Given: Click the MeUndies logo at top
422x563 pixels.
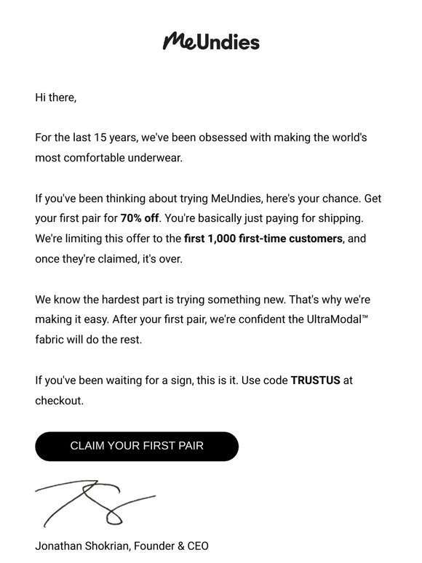Looking at the screenshot, I should tap(211, 41).
